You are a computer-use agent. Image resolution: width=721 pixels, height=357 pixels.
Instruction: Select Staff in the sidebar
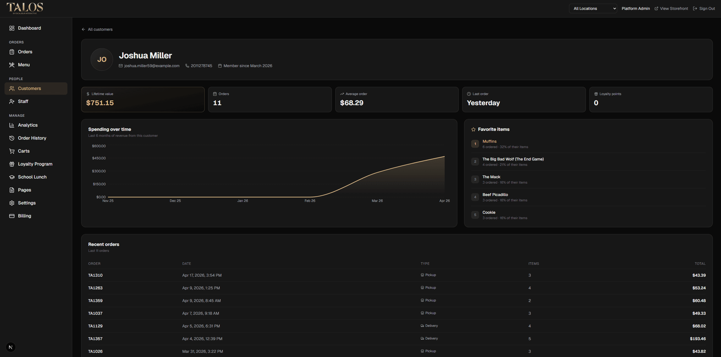pyautogui.click(x=36, y=102)
